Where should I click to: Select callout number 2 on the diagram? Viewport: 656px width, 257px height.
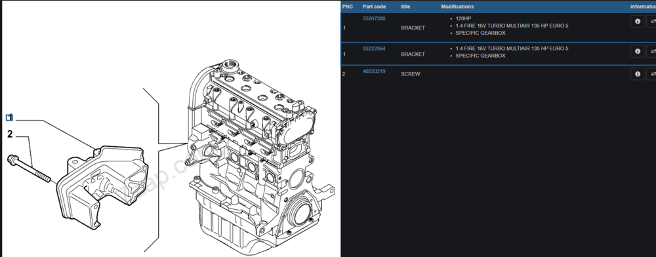tap(10, 134)
